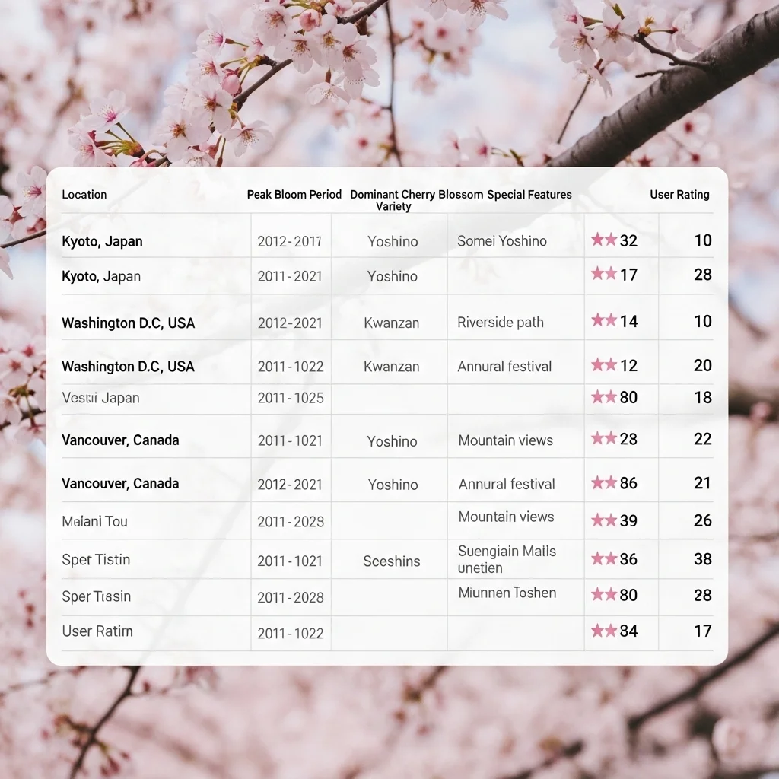779x779 pixels.
Task: Click the stars next to rating 32
Action: pos(604,240)
